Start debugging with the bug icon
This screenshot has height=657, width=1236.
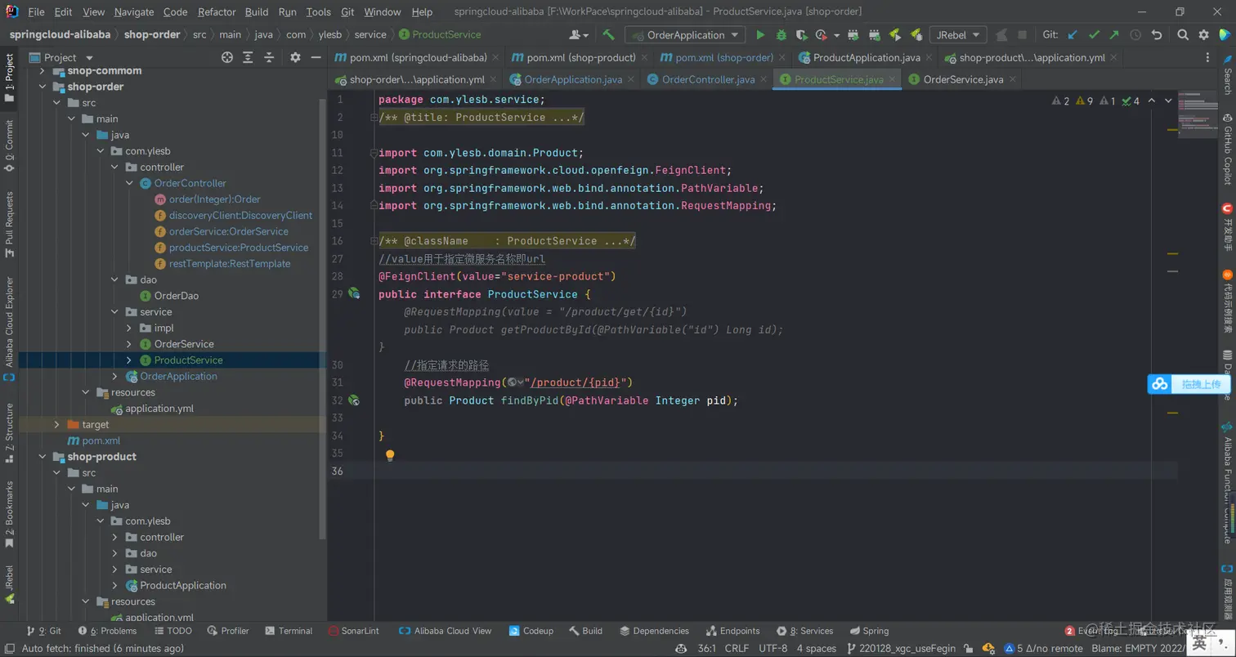[781, 35]
